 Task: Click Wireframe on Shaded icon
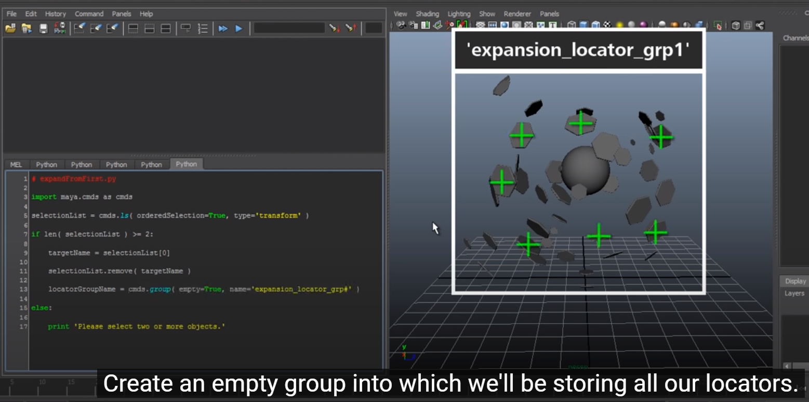[595, 25]
